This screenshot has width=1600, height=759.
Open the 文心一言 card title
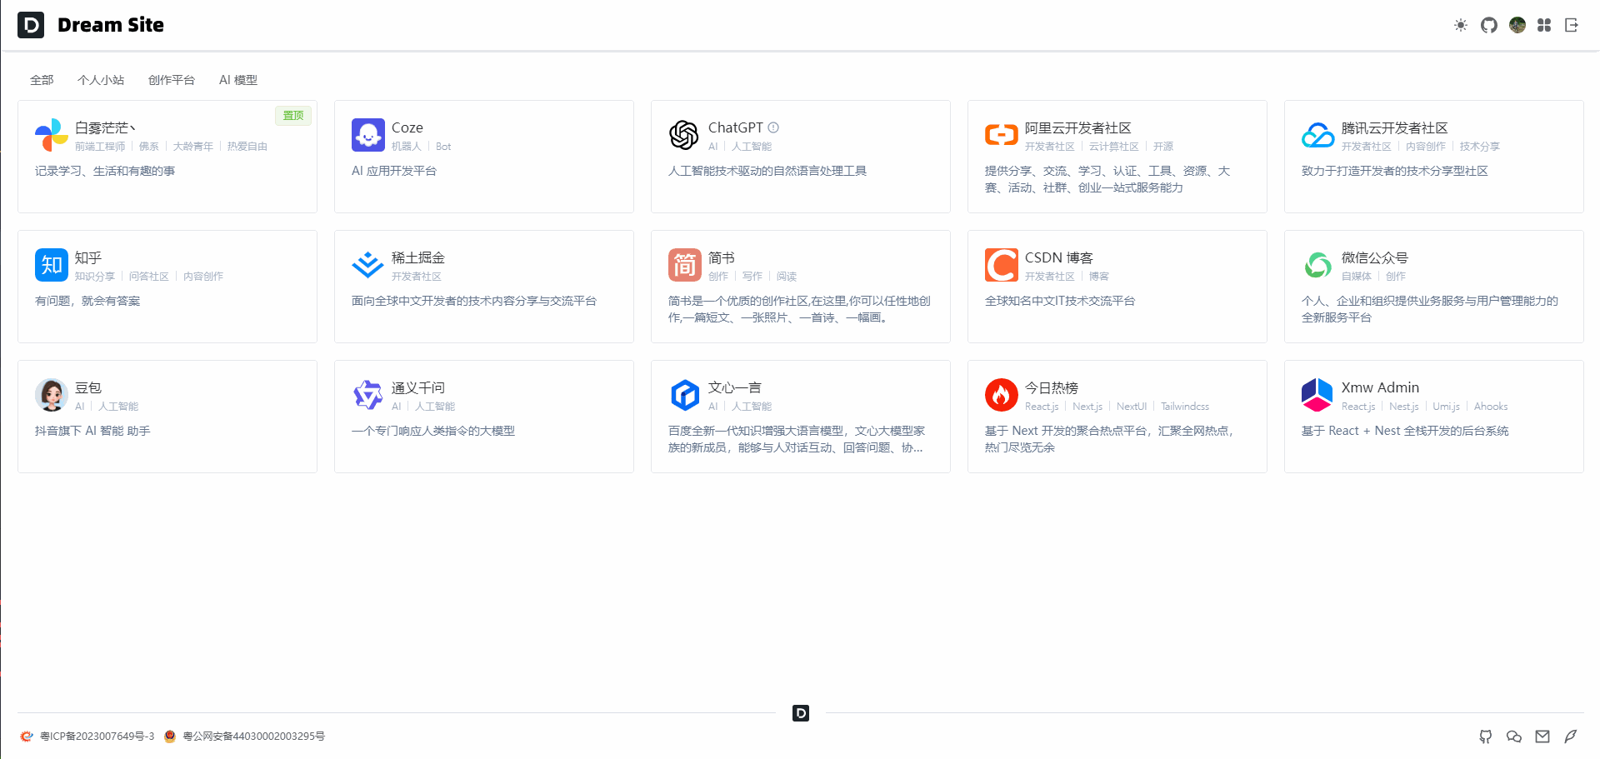(x=735, y=387)
